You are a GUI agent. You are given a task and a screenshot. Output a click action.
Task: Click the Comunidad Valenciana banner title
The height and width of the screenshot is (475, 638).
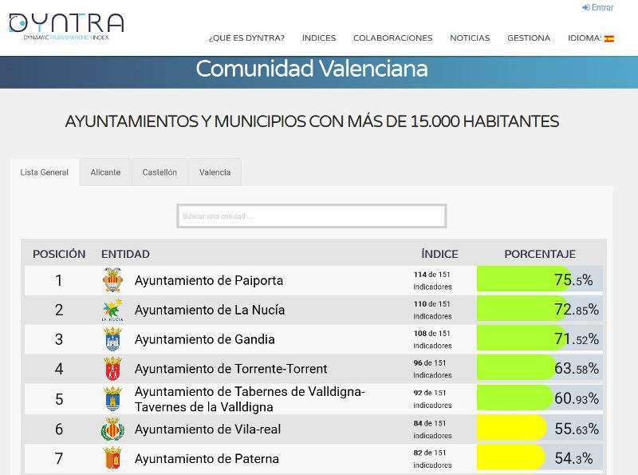click(312, 69)
